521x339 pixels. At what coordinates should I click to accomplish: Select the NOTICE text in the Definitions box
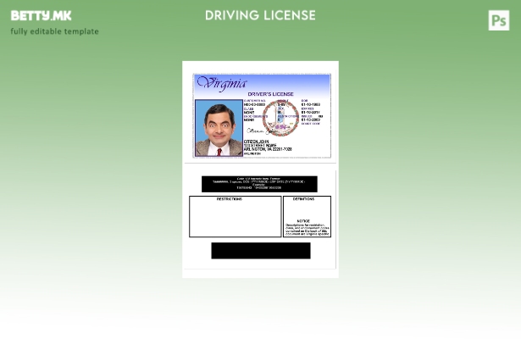click(x=303, y=221)
